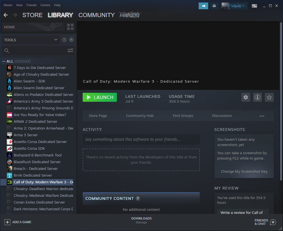Open the TOOLS library category dropdown

pyautogui.click(x=31, y=40)
